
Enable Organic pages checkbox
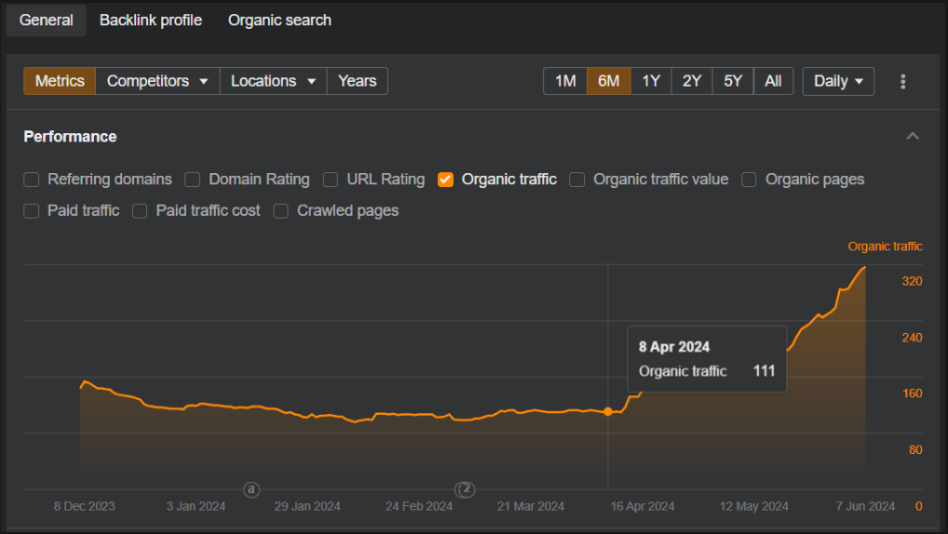tap(749, 180)
